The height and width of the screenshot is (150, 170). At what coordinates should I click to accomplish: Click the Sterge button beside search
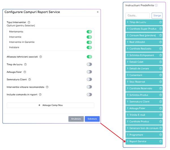pos(157,16)
